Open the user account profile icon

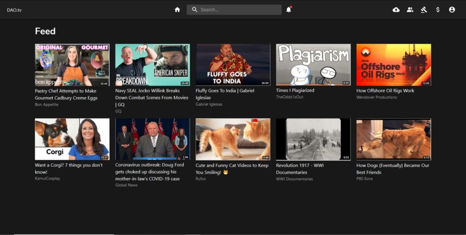[x=452, y=10]
